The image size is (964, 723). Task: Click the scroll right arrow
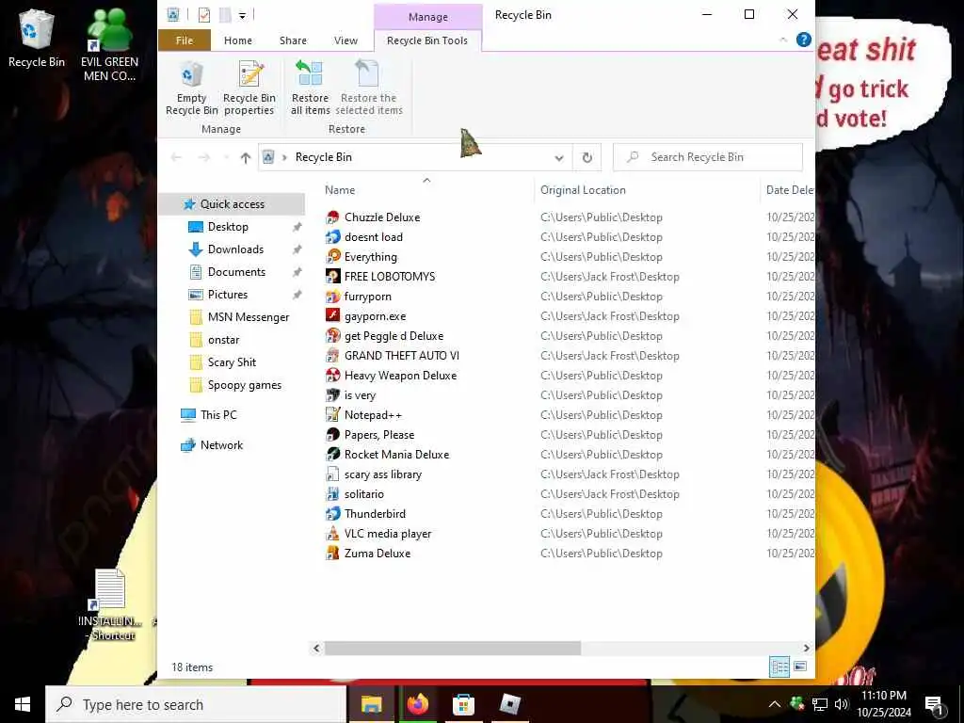[x=806, y=648]
